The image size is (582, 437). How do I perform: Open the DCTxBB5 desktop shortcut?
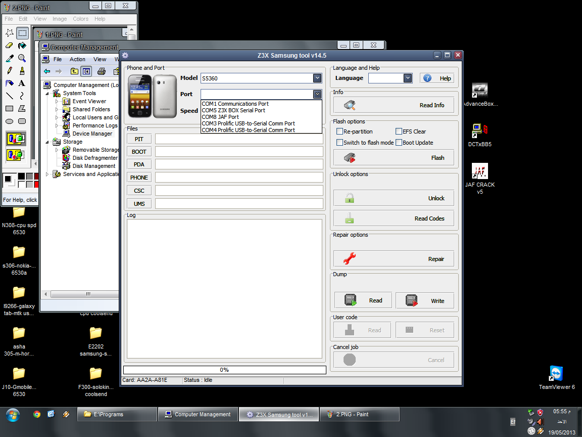click(x=480, y=135)
